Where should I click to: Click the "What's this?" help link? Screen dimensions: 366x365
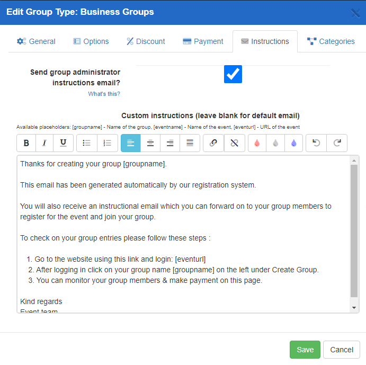104,94
